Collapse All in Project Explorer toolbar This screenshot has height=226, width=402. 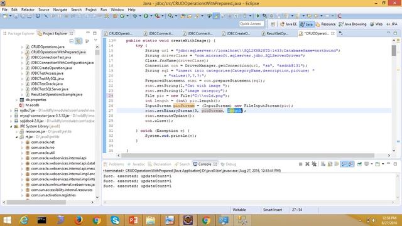pos(72,41)
